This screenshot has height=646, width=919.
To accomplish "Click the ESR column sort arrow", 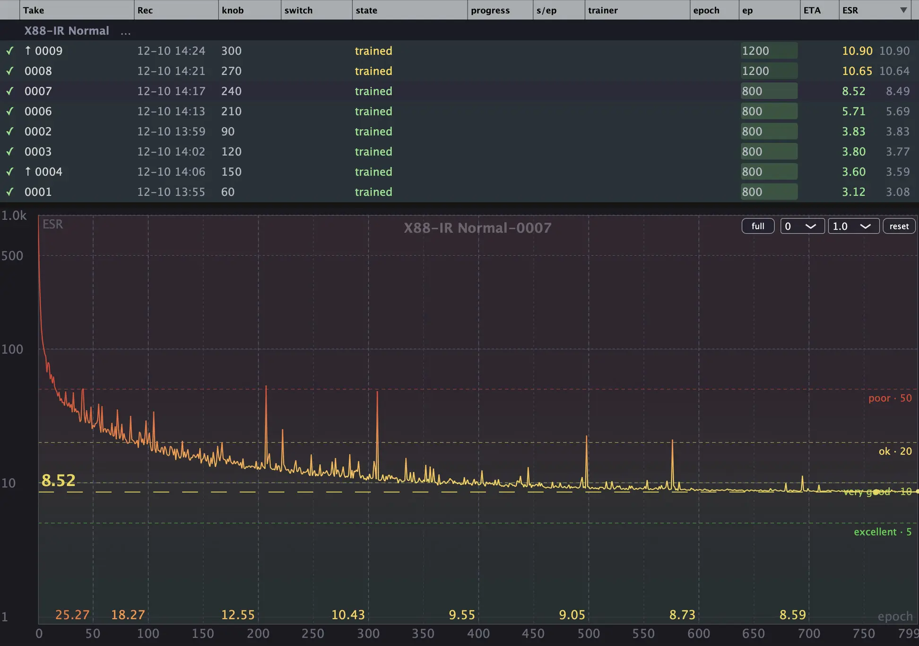I will 903,10.
